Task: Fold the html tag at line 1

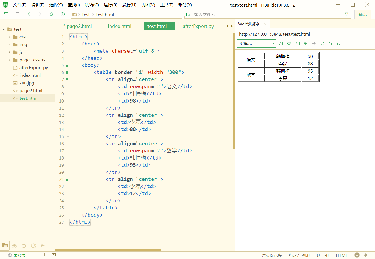Action: pyautogui.click(x=67, y=37)
